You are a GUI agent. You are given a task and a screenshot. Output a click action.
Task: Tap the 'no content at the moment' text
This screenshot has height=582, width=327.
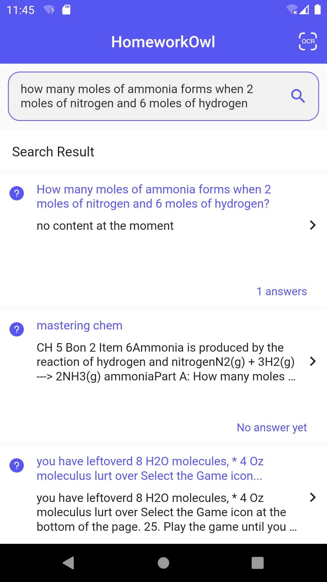[x=105, y=226]
